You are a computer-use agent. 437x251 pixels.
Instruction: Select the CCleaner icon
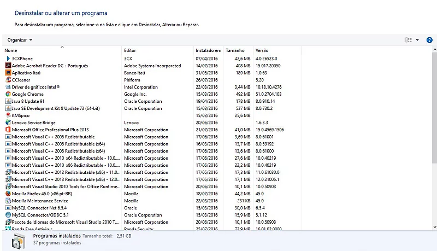click(8, 80)
